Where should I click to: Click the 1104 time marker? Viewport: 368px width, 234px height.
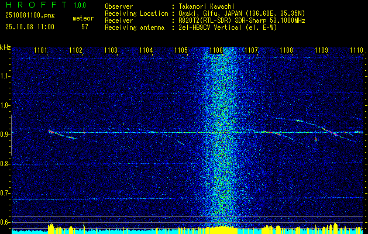[x=146, y=50]
